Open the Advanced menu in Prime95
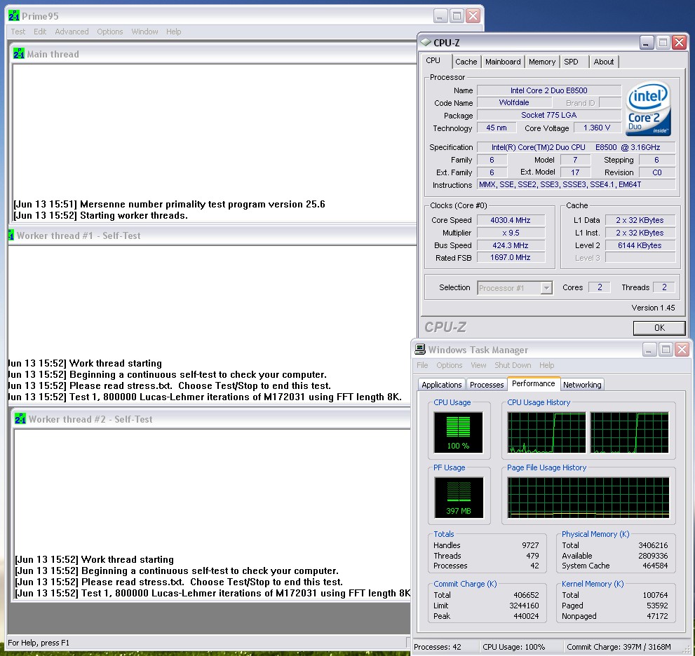The image size is (695, 656). (72, 32)
